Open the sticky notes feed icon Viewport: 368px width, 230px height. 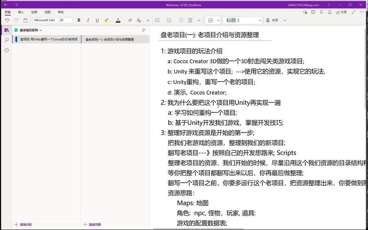[313, 12]
